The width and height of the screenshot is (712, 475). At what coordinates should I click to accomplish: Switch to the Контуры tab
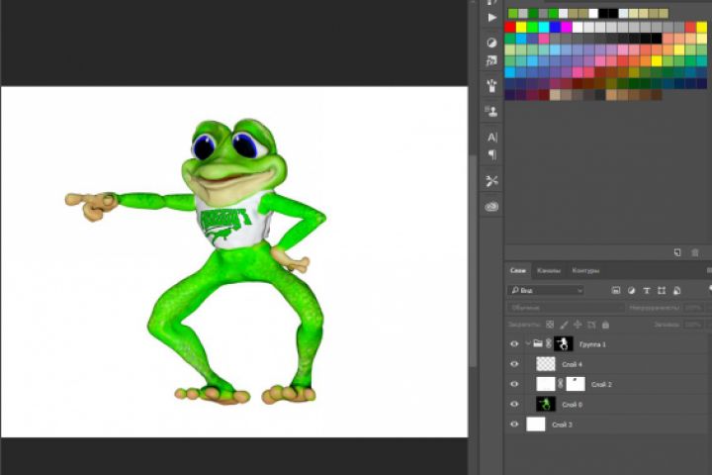[585, 270]
